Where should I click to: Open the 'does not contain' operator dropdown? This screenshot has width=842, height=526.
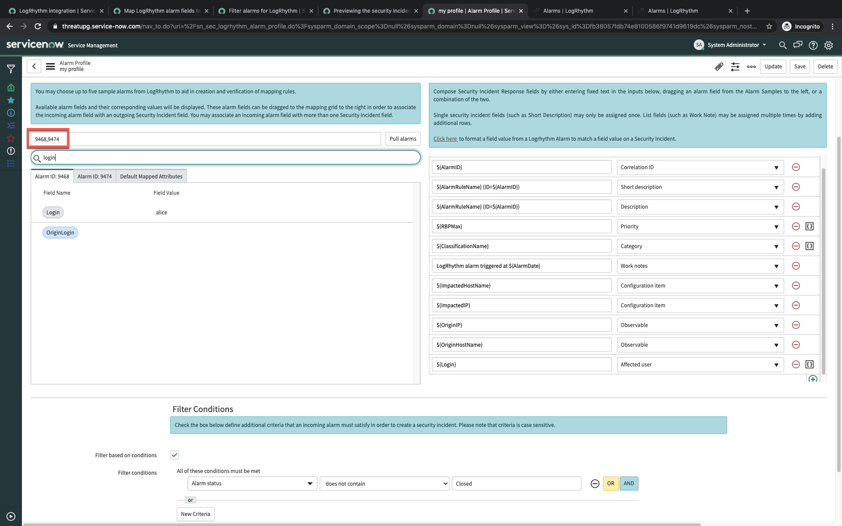[x=385, y=483]
